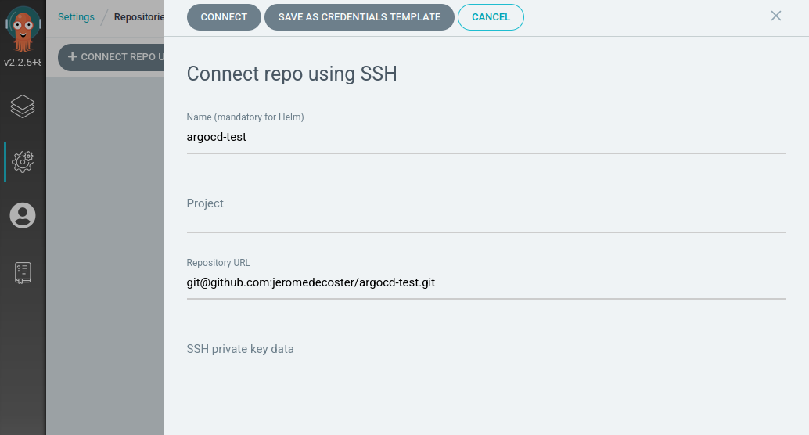Open Applications via the stacked layers icon
This screenshot has height=435, width=809.
[23, 106]
